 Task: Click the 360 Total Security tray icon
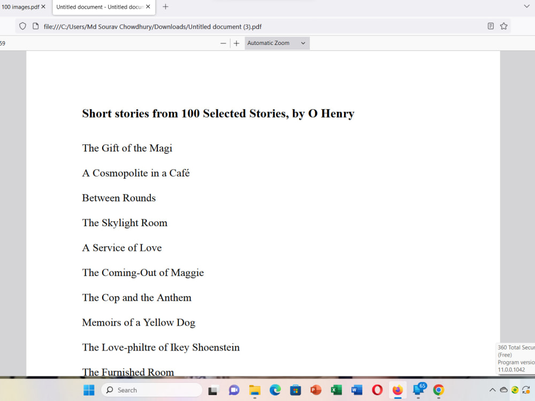(x=515, y=390)
